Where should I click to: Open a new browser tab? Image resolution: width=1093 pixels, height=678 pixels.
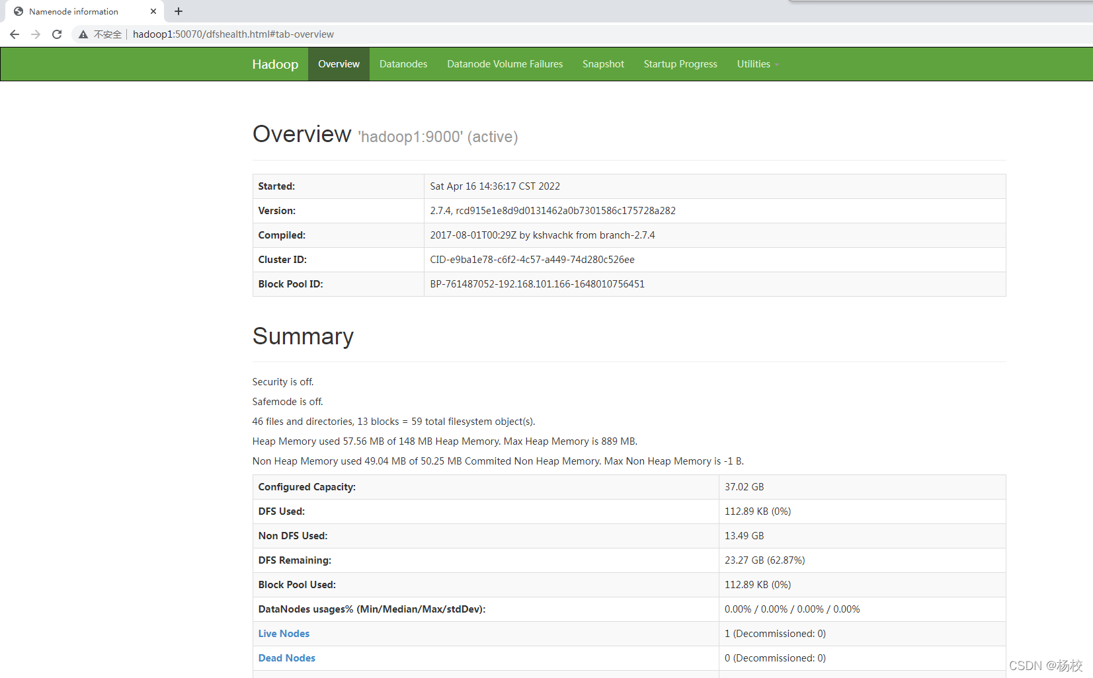pyautogui.click(x=179, y=11)
